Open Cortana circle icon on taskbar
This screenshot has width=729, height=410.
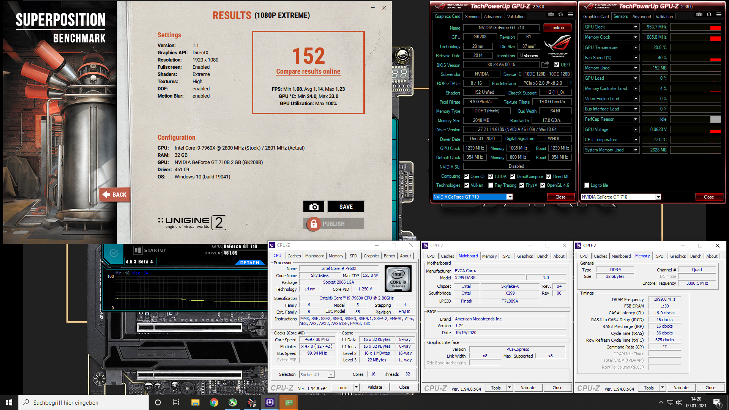pos(158,402)
